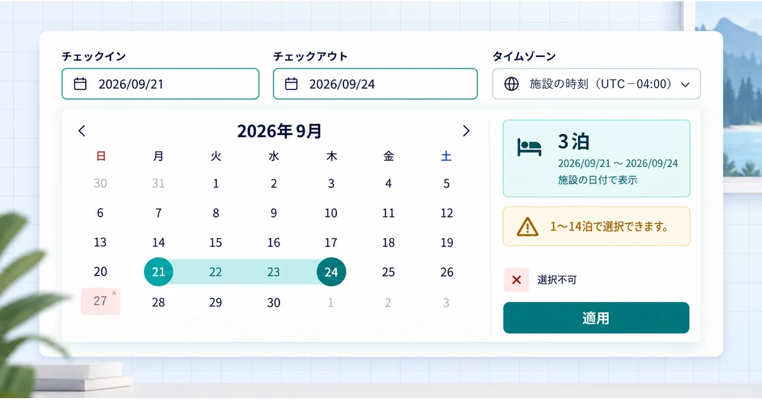The width and height of the screenshot is (762, 400).
Task: Select date 12 in the calendar
Action: point(447,213)
